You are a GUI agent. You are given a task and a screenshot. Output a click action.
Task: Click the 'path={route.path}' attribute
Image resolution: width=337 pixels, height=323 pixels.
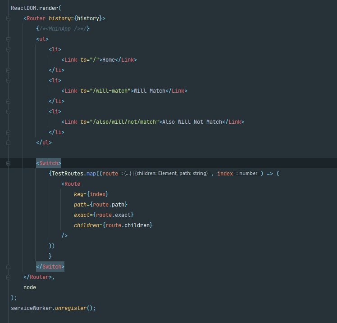100,205
